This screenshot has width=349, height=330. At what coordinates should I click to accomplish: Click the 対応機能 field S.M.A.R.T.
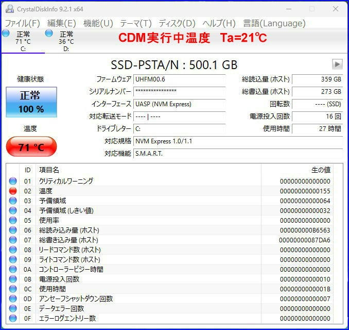[x=238, y=154]
